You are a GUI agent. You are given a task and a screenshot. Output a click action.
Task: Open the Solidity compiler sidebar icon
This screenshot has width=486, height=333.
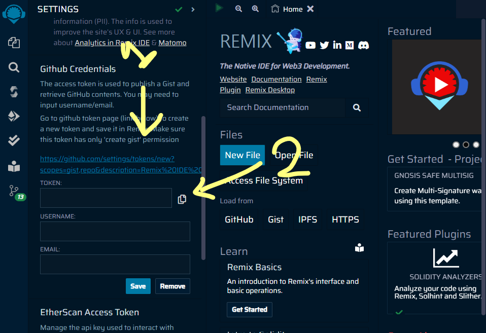tap(14, 92)
